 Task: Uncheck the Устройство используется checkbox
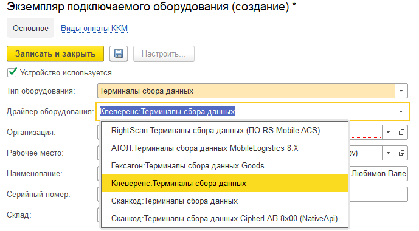pos(12,72)
